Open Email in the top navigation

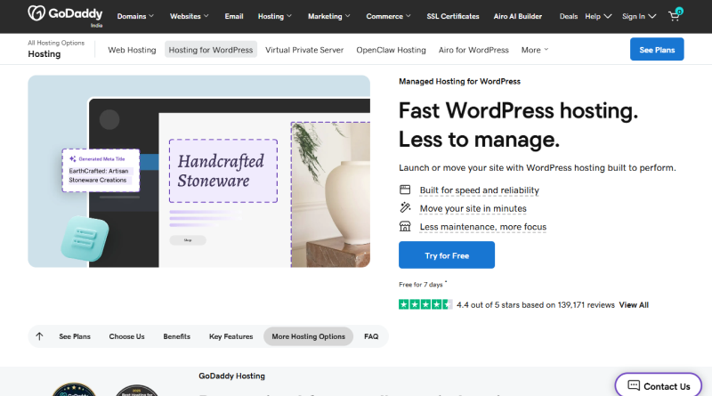point(234,16)
